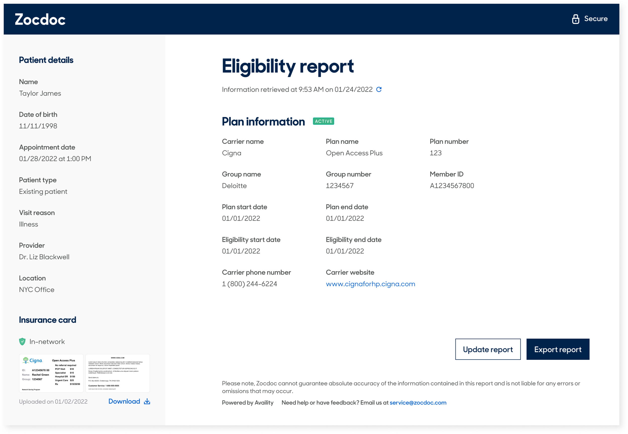Click the Export report button
The width and height of the screenshot is (628, 434).
point(558,349)
